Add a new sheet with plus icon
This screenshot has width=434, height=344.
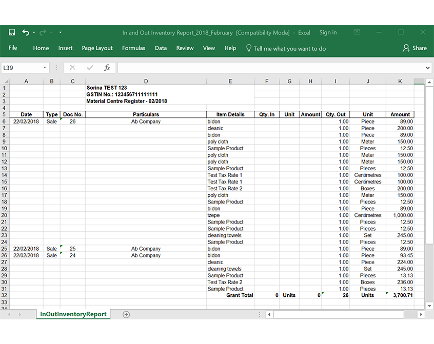pos(126,314)
